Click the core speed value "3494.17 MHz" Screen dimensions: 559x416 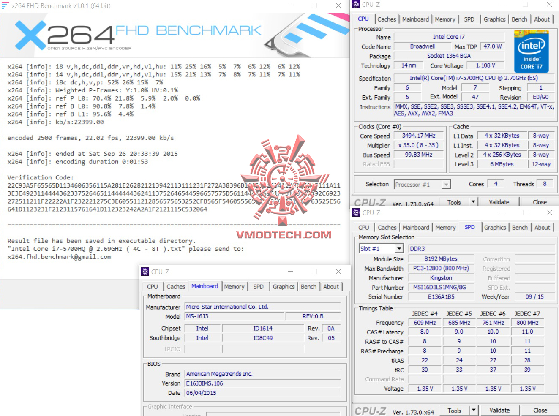tap(419, 136)
